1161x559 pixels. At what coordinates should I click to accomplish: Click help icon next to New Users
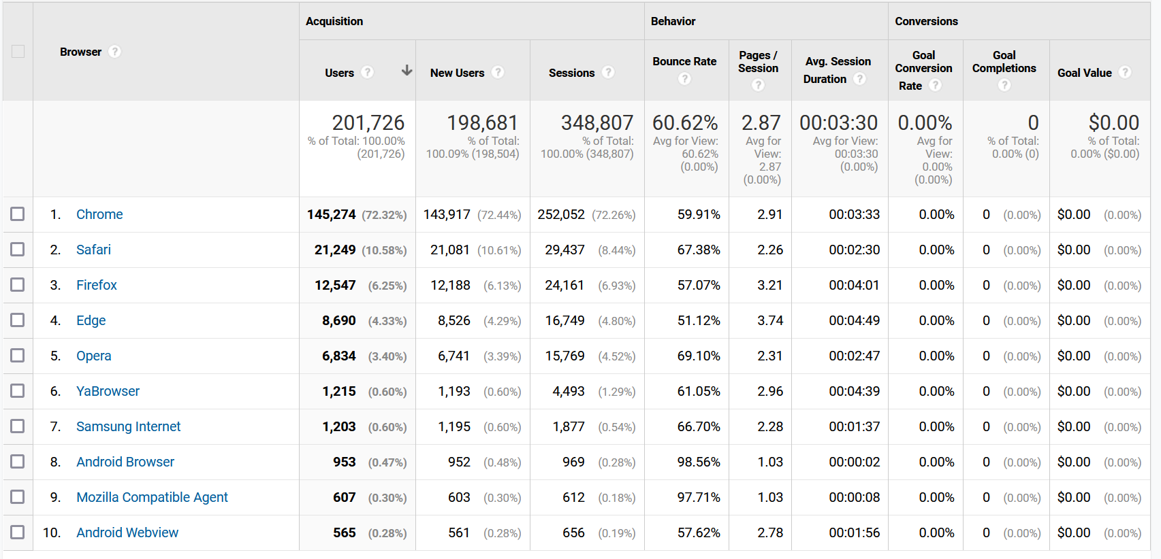point(498,72)
